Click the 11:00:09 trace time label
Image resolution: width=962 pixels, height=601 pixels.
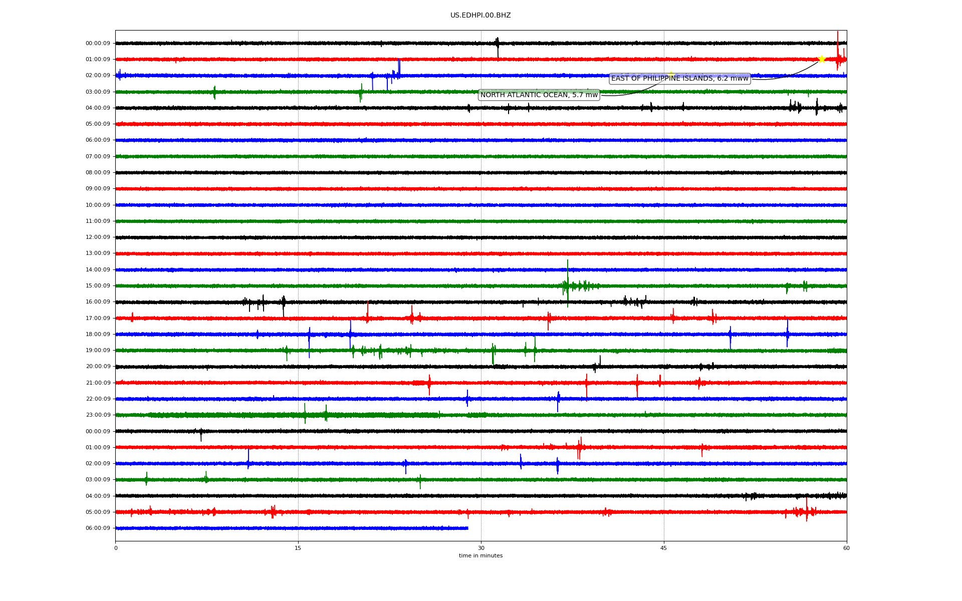coord(98,221)
